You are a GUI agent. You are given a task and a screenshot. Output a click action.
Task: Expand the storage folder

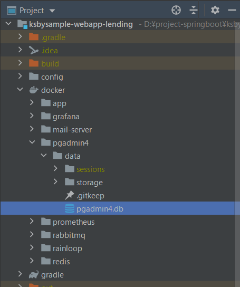[55, 181]
